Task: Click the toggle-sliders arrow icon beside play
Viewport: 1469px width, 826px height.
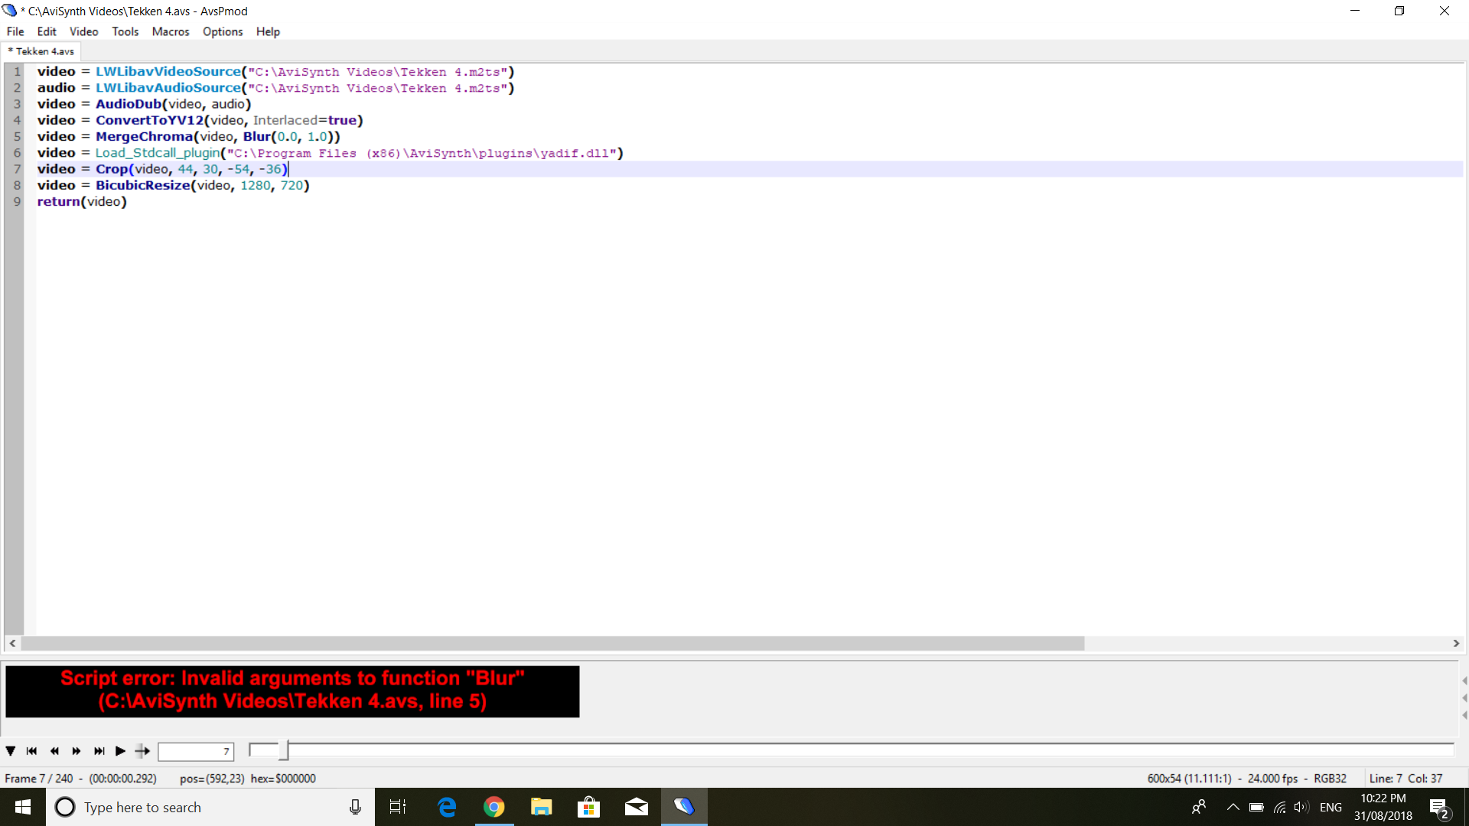Action: pos(142,751)
